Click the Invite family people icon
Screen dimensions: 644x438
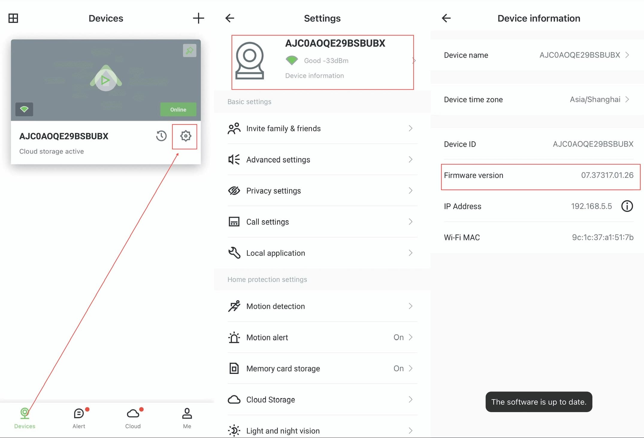234,128
